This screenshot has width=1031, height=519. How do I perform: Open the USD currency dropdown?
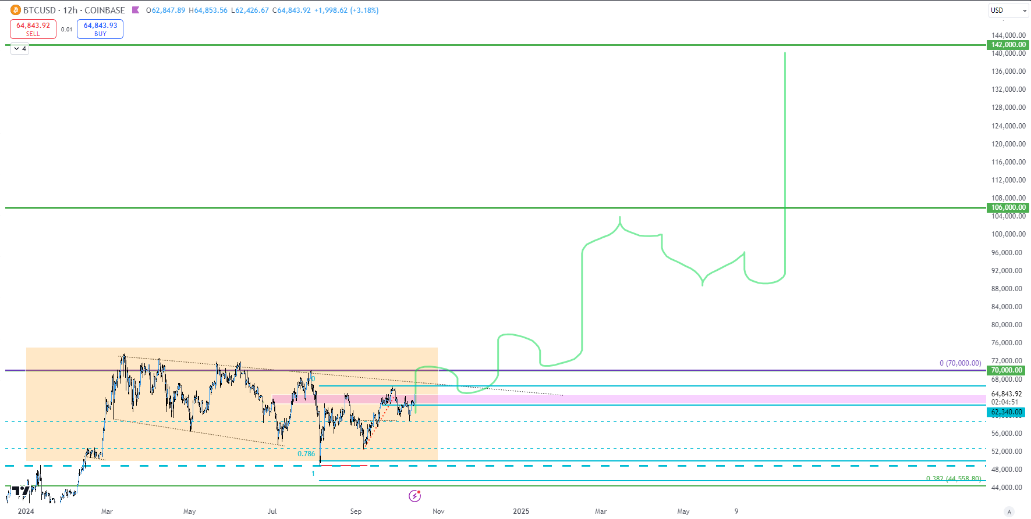(1009, 10)
